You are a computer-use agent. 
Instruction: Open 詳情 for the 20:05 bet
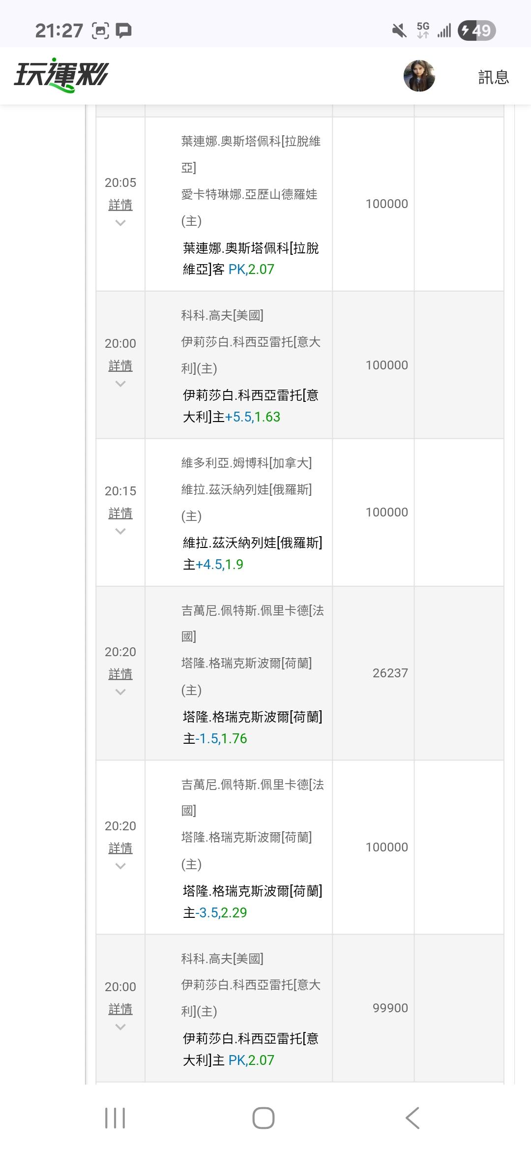[120, 205]
